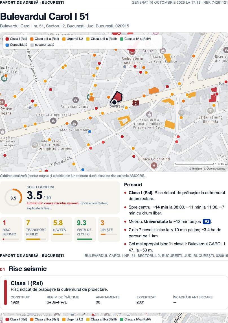The height and width of the screenshot is (323, 228).
Task: Click the red outlined analyzed building
Action: pos(117,96)
